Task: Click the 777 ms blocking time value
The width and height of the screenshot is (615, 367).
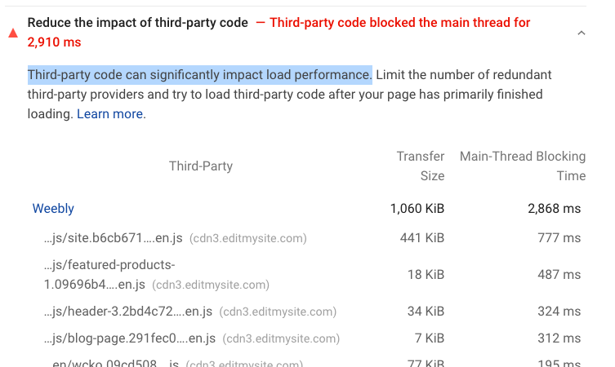Action: pyautogui.click(x=559, y=239)
